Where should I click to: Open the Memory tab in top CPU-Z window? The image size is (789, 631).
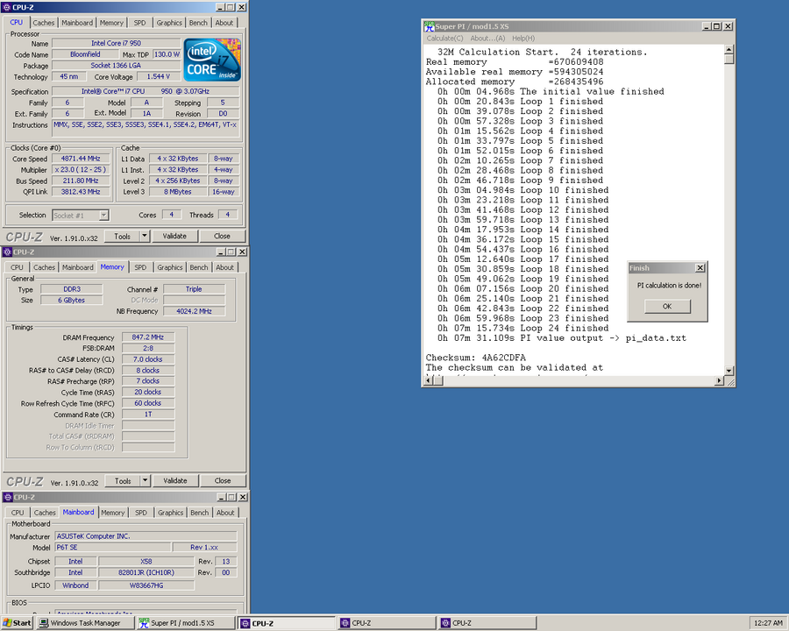click(111, 23)
